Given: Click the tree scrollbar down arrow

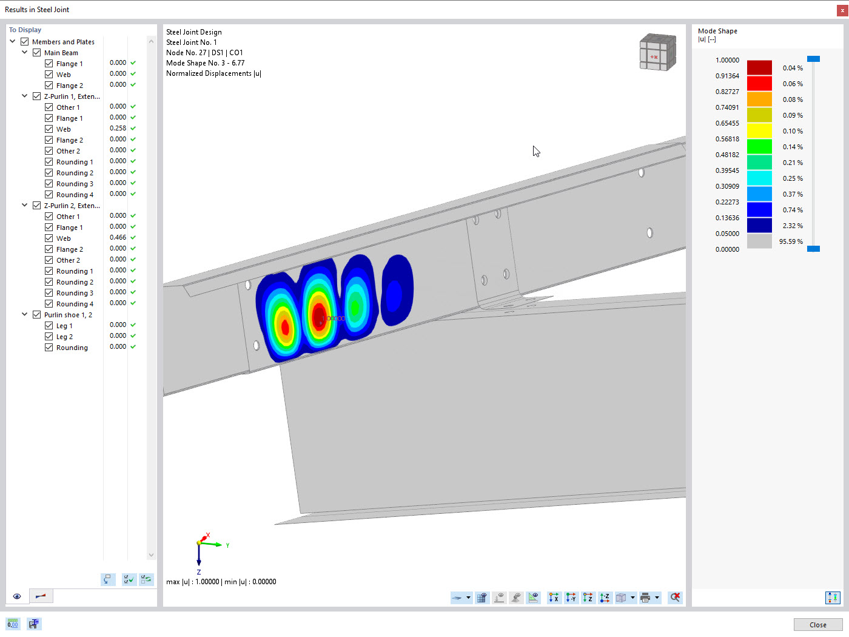Looking at the screenshot, I should tap(152, 555).
